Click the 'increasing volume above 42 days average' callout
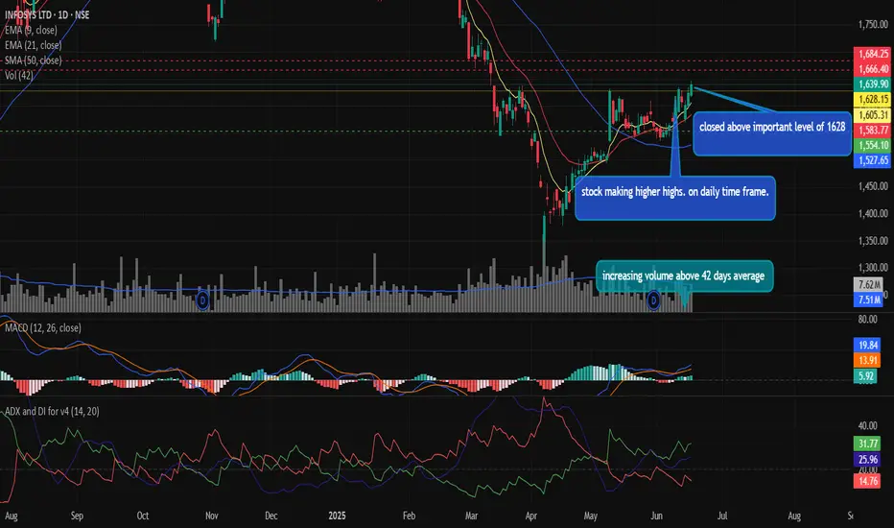This screenshot has width=894, height=528. (684, 276)
